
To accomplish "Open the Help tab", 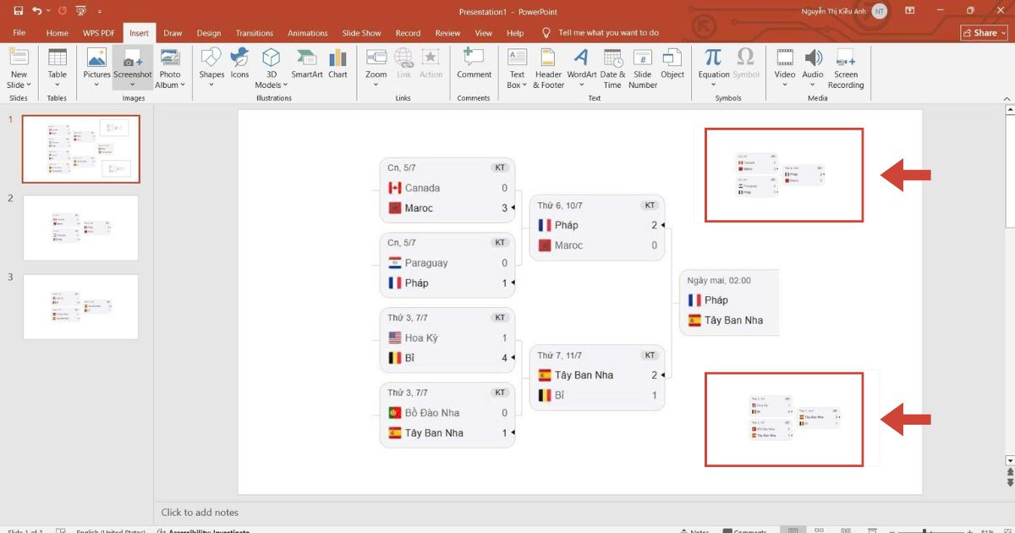I will (x=515, y=33).
